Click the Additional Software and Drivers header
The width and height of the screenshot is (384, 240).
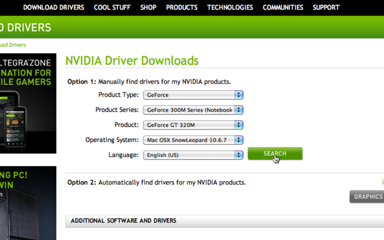pos(225,221)
